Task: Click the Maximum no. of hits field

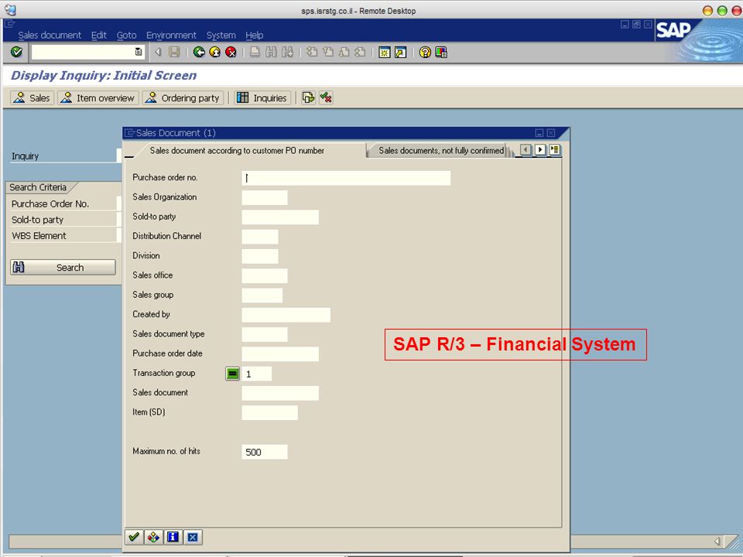Action: click(265, 452)
